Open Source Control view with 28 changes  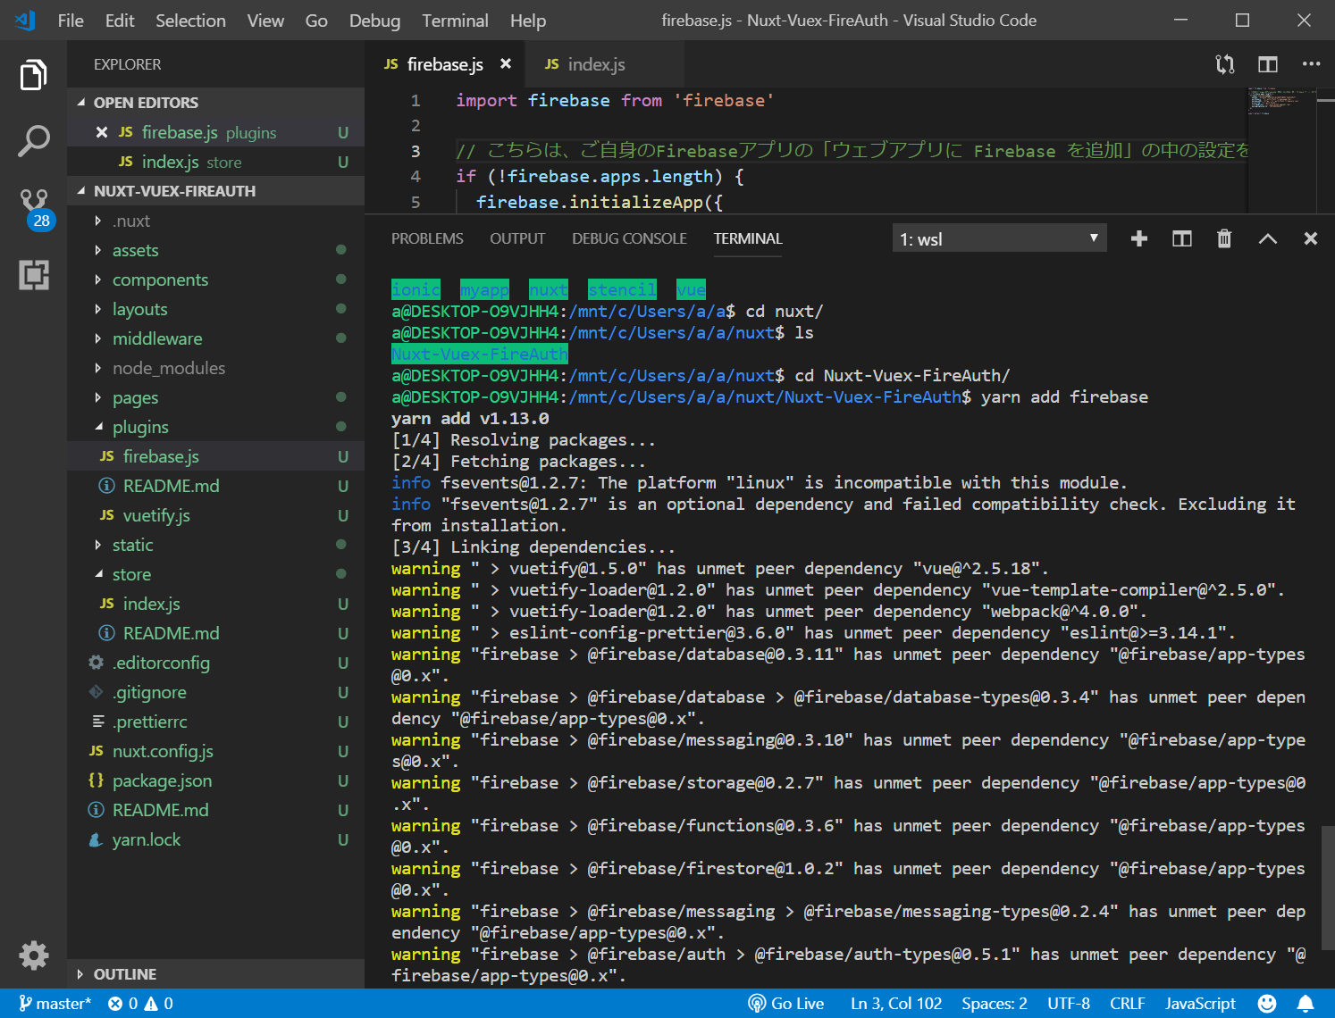35,208
